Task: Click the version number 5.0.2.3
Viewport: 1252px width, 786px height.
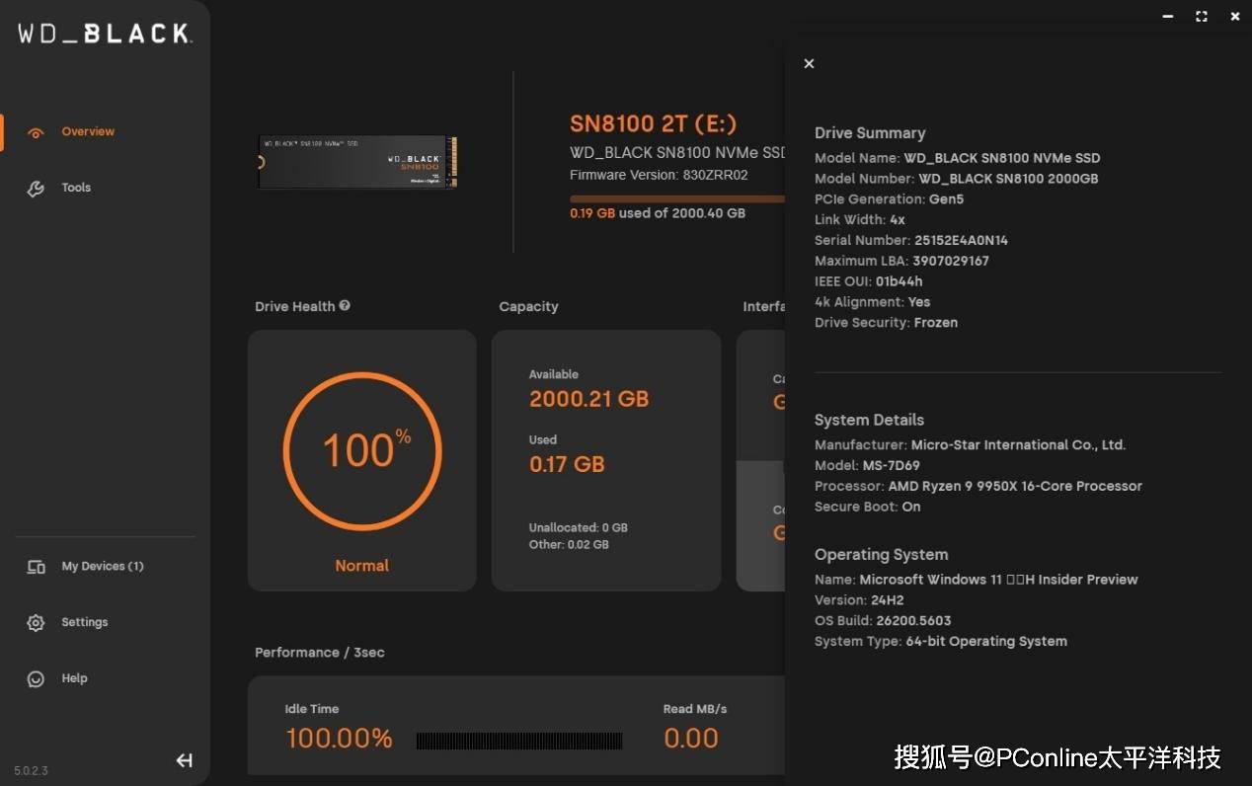Action: [x=31, y=770]
